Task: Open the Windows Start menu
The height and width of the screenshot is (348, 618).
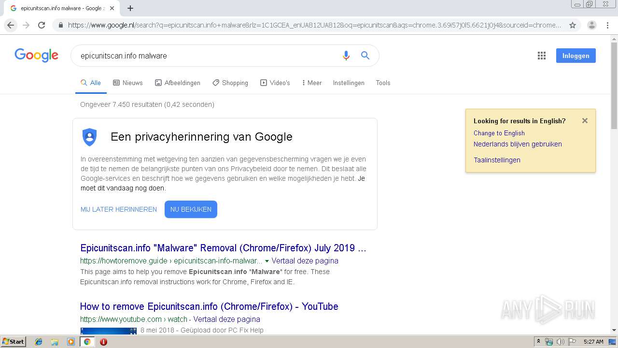Action: coord(14,342)
